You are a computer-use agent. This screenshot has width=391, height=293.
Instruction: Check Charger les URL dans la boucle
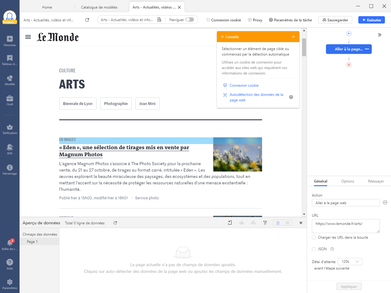[x=314, y=237]
